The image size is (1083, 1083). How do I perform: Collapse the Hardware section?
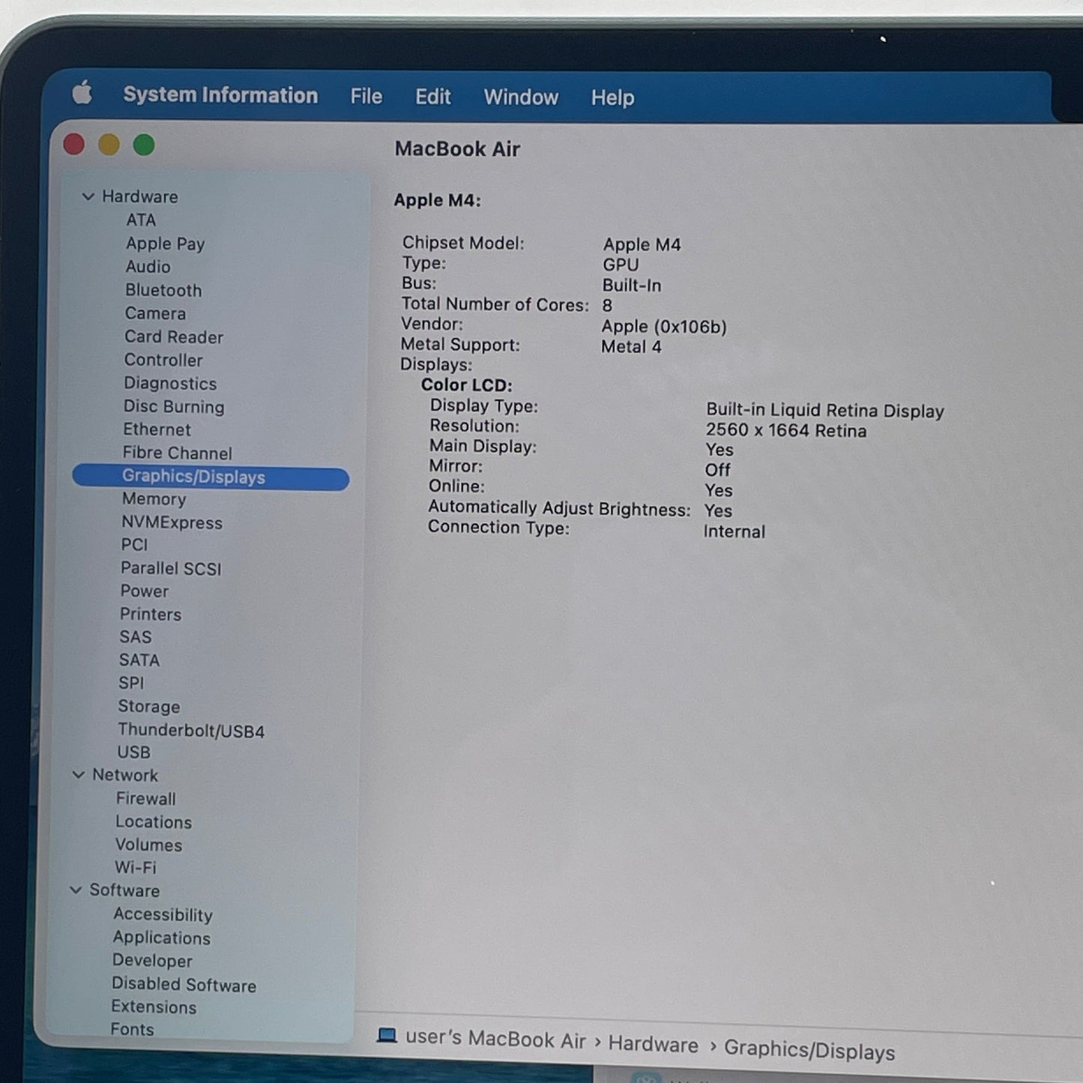coord(88,196)
